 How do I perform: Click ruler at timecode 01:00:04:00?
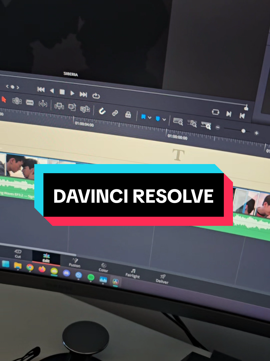[x=84, y=124]
